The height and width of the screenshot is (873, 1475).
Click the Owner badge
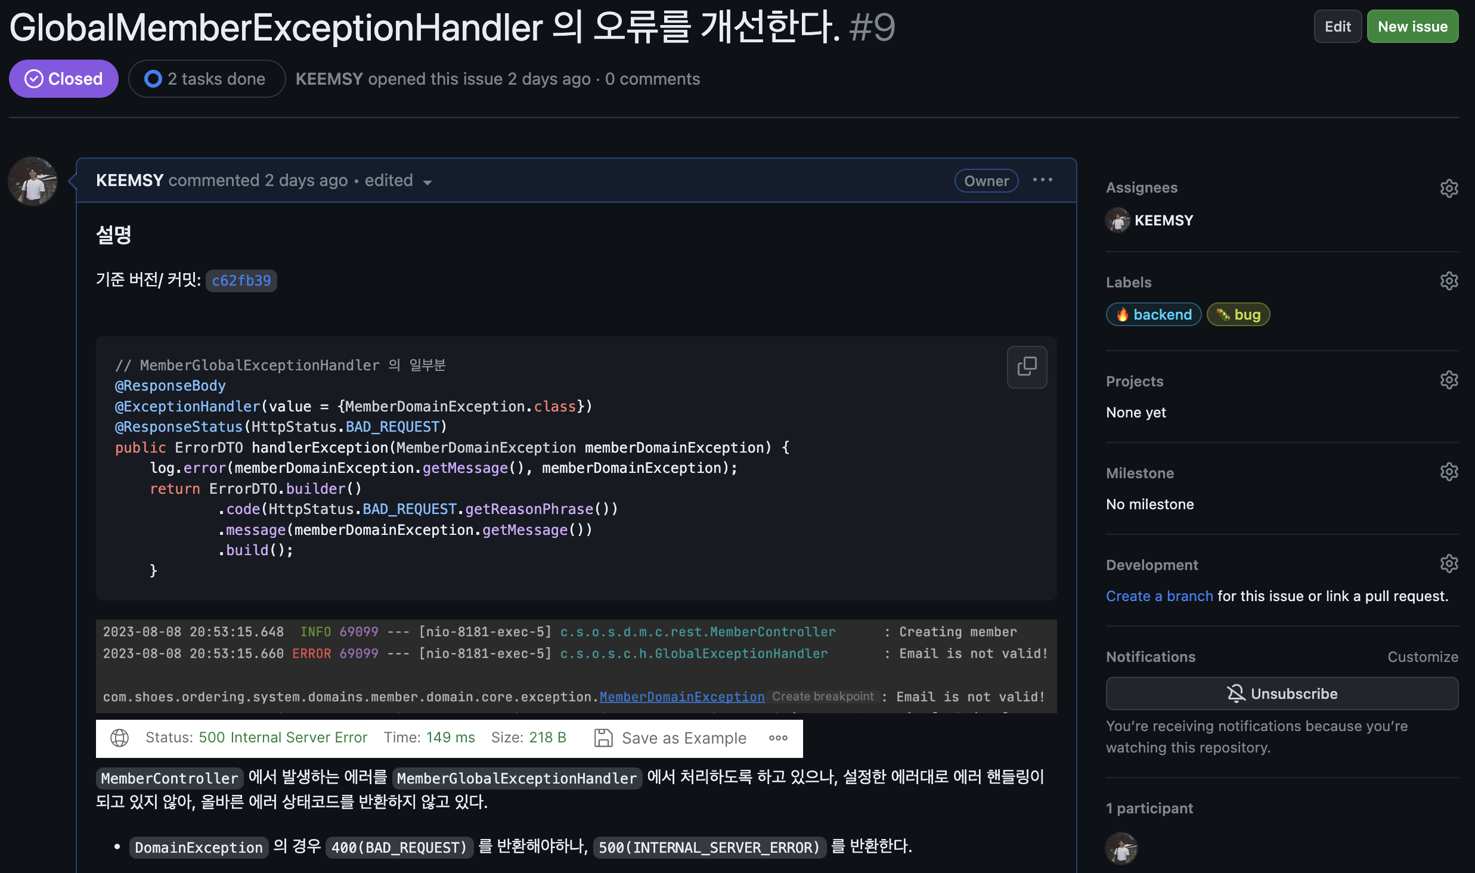pyautogui.click(x=986, y=181)
